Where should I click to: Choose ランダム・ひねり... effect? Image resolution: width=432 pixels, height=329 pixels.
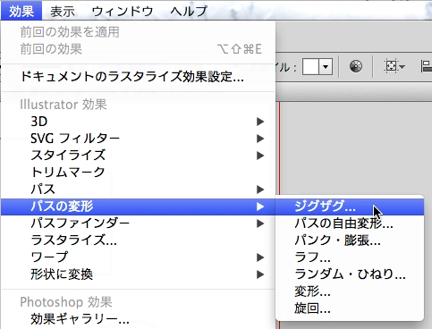click(x=350, y=274)
